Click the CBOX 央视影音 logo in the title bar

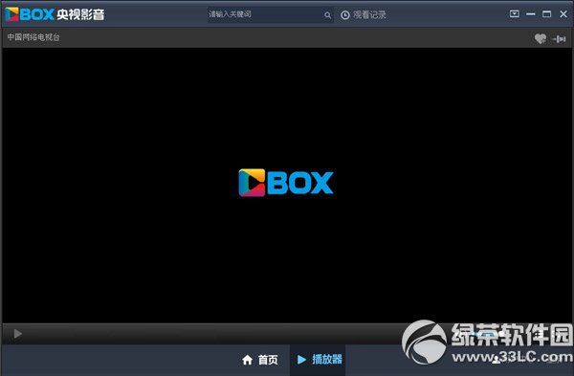(x=55, y=14)
